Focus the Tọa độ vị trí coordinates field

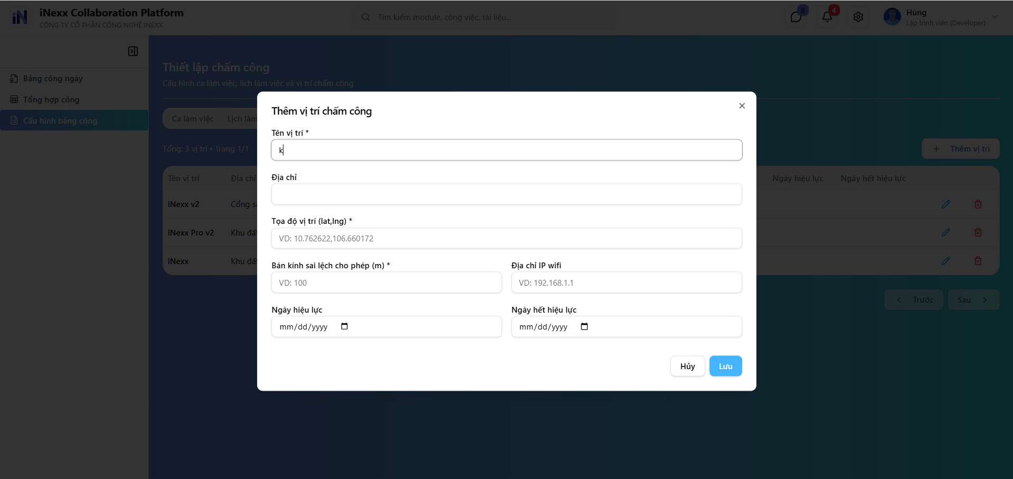click(x=506, y=238)
